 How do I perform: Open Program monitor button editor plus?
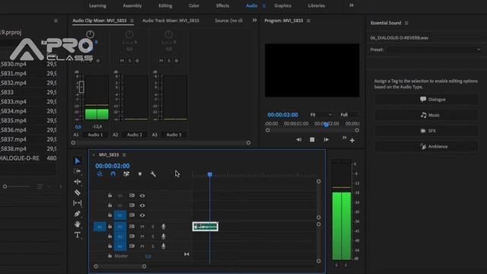click(x=352, y=140)
